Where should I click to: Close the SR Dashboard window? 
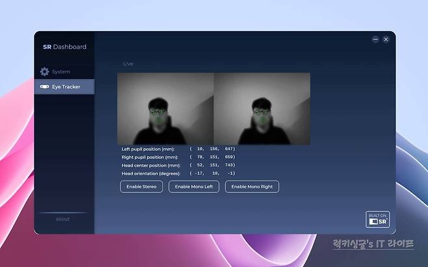coord(386,39)
